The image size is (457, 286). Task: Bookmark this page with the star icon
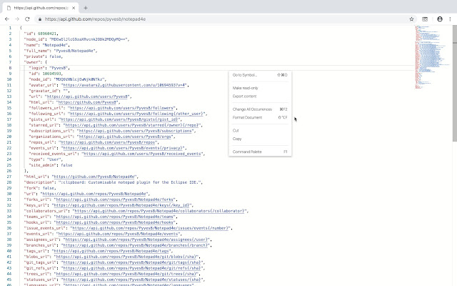(411, 19)
